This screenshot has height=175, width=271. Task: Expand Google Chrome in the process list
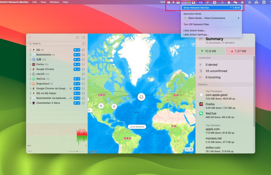tap(30, 69)
